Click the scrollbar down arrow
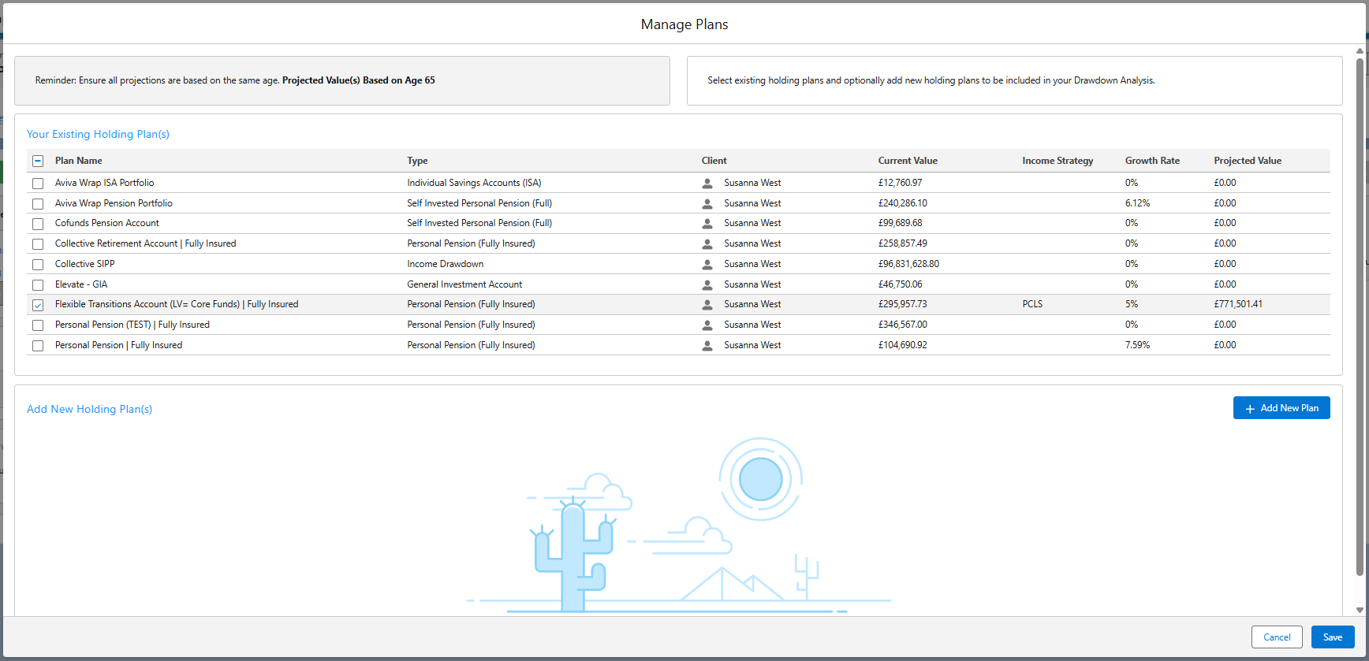Screen dimensions: 1369x661 tap(1360, 610)
